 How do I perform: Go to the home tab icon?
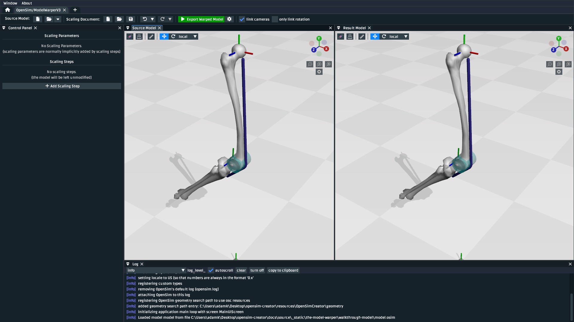click(x=7, y=10)
